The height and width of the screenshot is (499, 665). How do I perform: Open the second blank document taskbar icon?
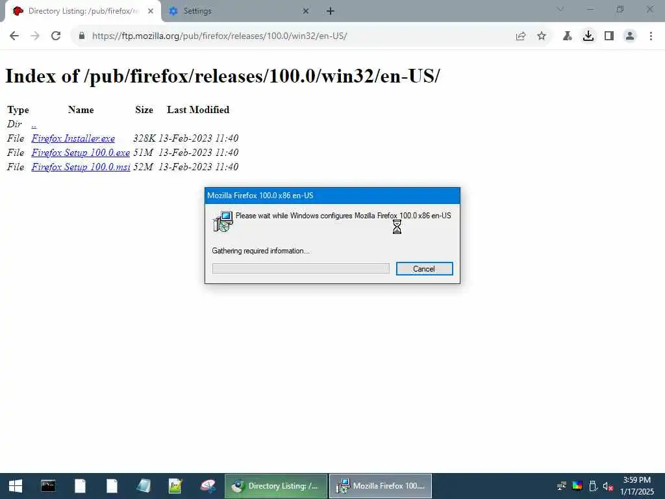click(112, 486)
